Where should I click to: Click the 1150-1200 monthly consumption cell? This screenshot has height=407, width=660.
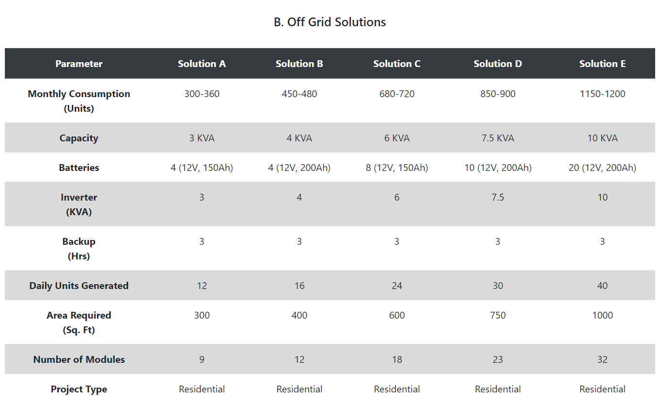pos(602,94)
